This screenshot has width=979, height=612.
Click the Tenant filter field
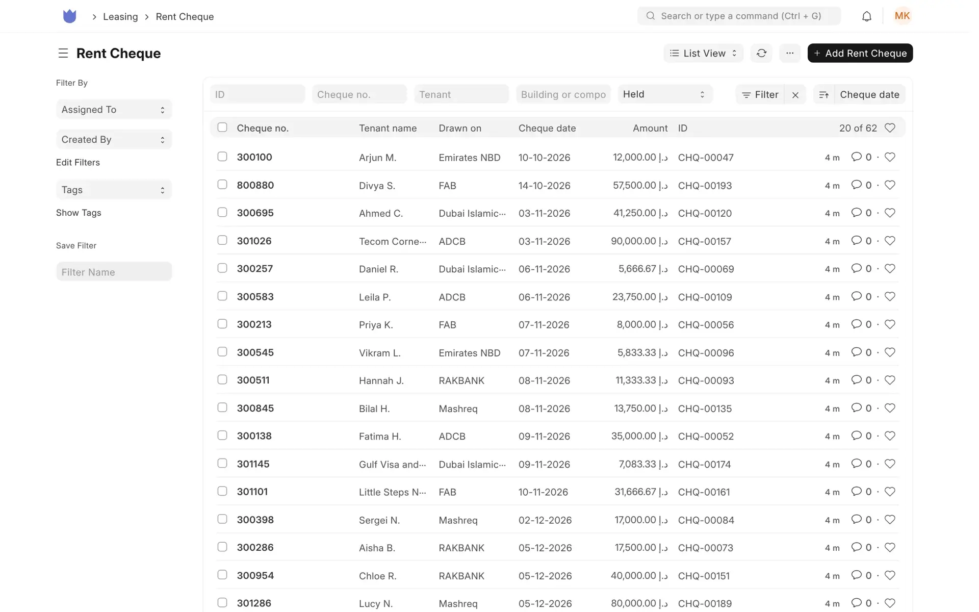461,94
